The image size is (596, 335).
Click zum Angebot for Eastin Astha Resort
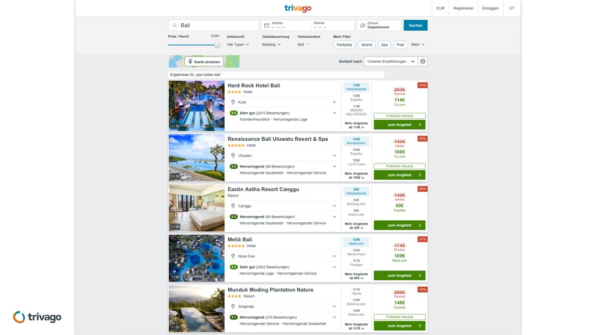pos(399,225)
